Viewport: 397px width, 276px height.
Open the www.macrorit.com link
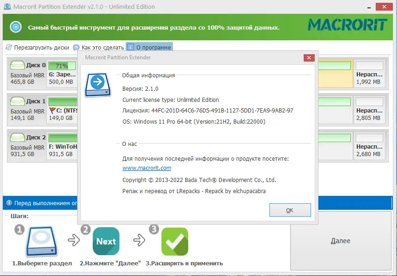(x=147, y=168)
